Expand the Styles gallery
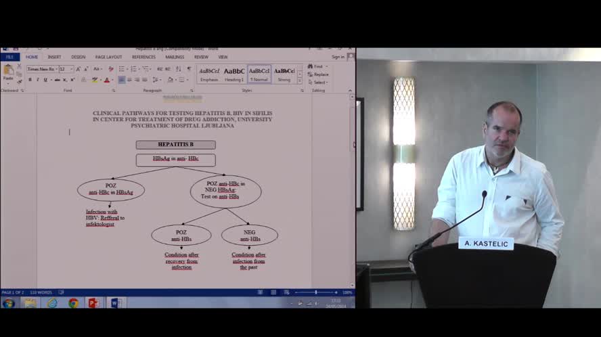The height and width of the screenshot is (337, 601). (x=301, y=81)
